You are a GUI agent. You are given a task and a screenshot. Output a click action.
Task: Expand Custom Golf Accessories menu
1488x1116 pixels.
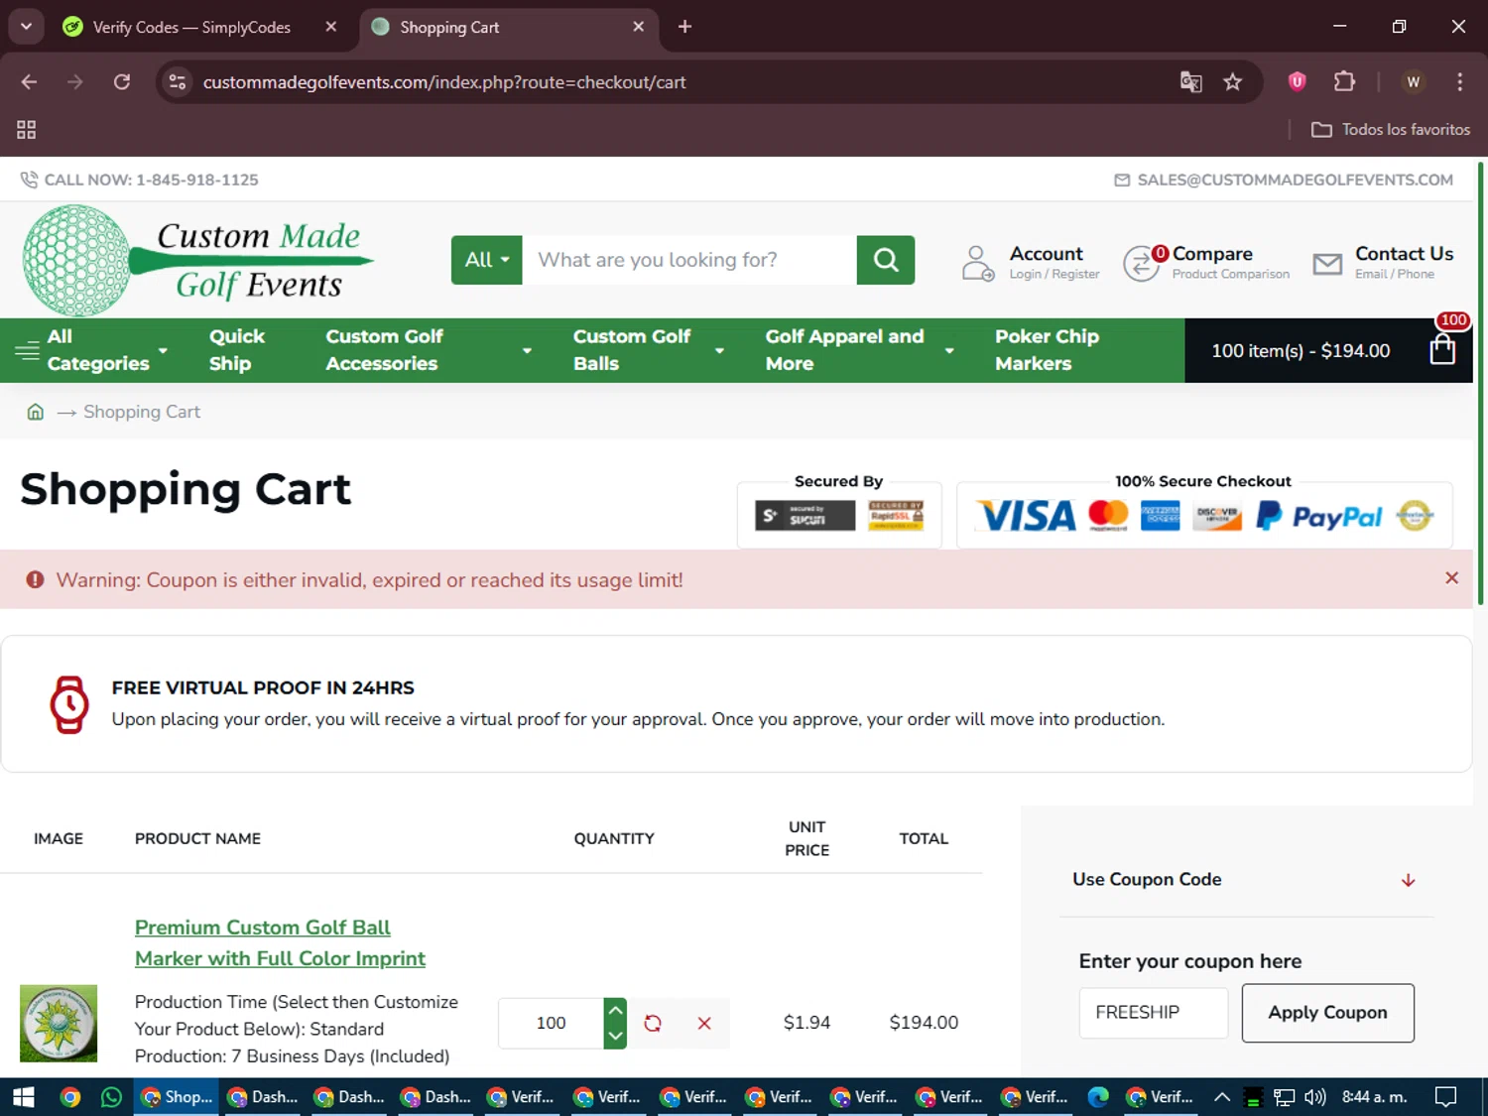pyautogui.click(x=429, y=350)
